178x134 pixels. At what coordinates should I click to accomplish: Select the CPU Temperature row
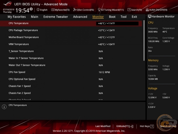(71, 23)
